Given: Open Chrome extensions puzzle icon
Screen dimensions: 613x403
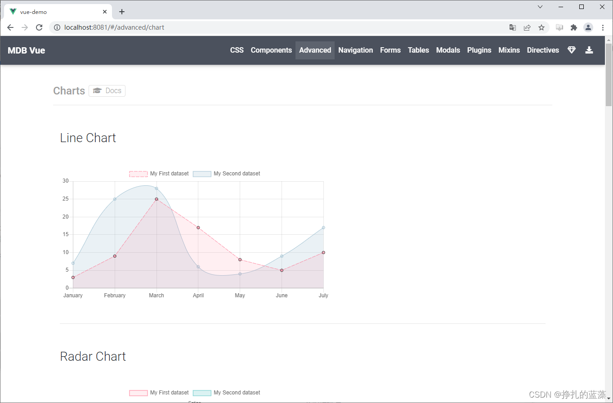Looking at the screenshot, I should point(573,27).
